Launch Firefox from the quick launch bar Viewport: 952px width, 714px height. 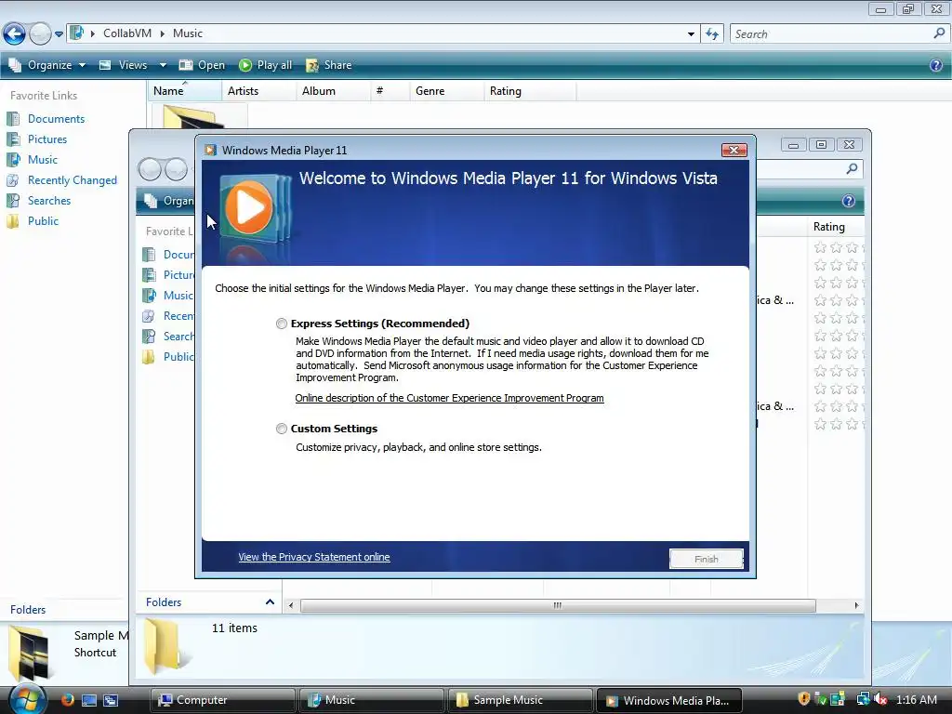click(67, 699)
